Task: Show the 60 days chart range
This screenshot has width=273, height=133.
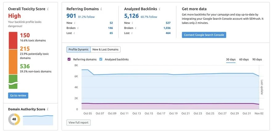Action: tap(244, 60)
